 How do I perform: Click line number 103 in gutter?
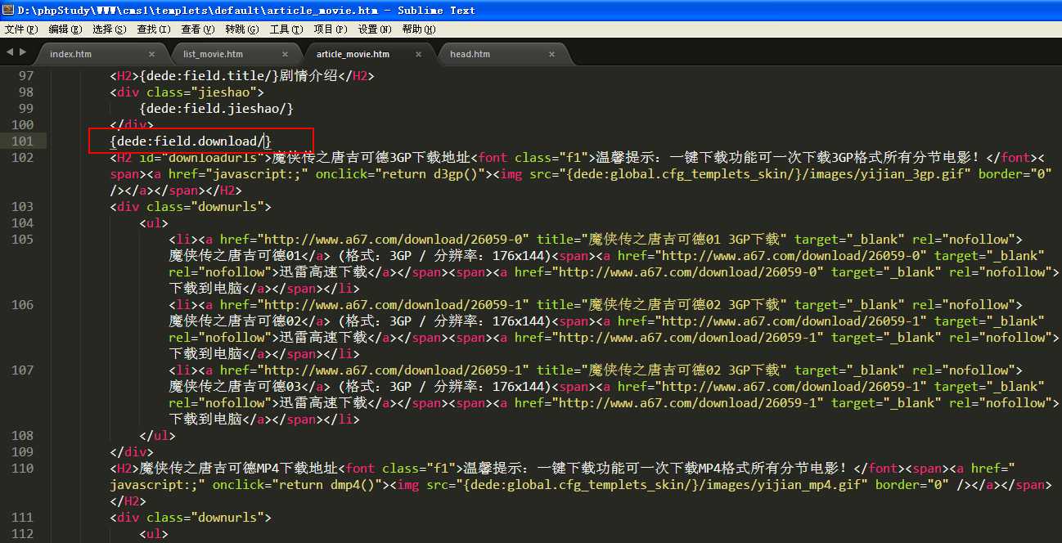[x=23, y=207]
